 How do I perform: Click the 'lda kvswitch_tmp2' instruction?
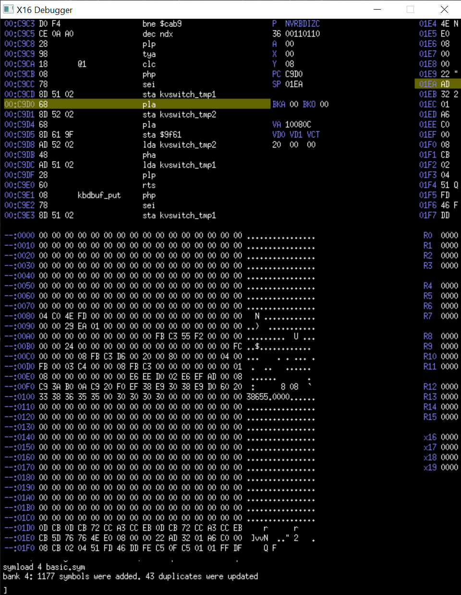tap(179, 145)
